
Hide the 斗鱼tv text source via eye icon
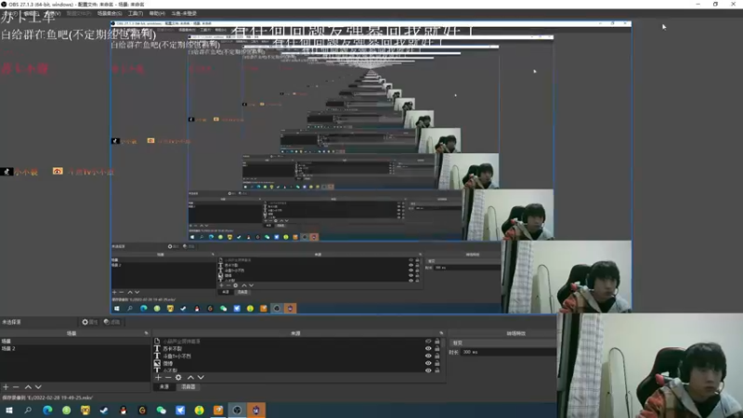coord(428,356)
